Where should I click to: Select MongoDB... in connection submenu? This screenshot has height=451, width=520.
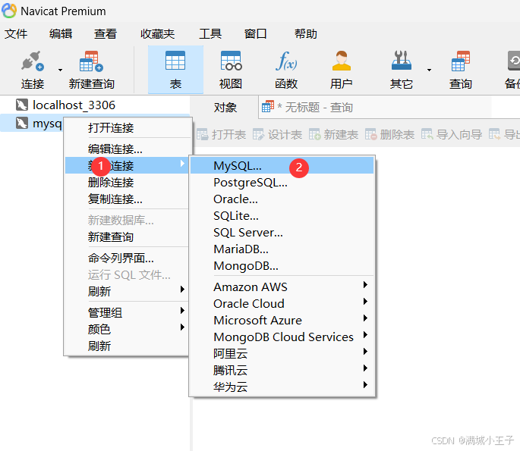click(282, 266)
